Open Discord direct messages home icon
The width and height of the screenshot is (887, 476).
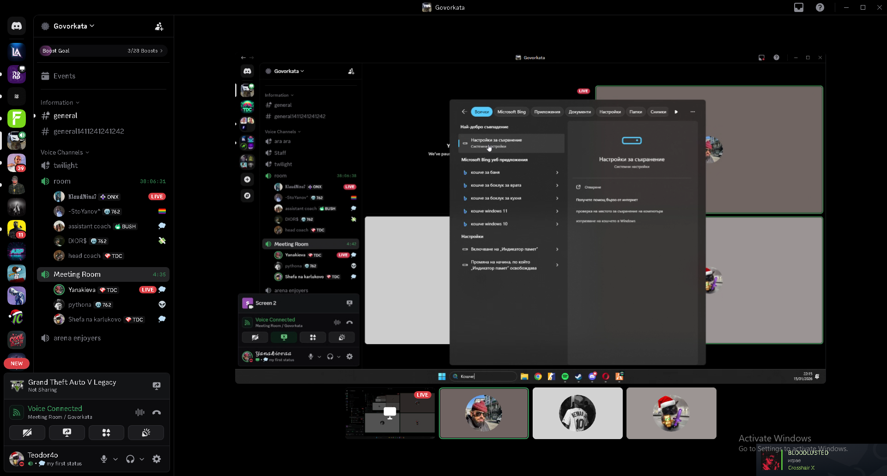(x=17, y=26)
